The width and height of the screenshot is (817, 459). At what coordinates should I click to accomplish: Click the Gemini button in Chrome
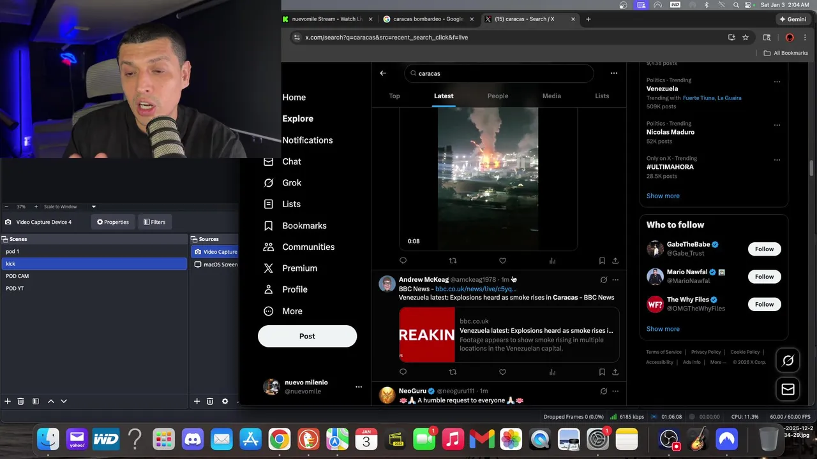pos(792,19)
